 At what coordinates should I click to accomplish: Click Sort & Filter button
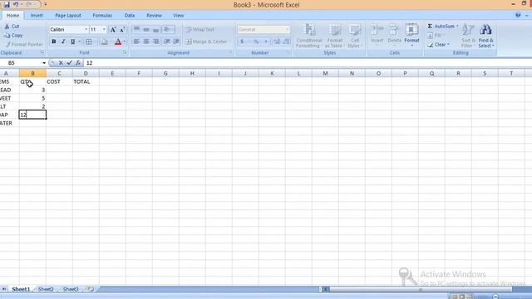tap(468, 36)
